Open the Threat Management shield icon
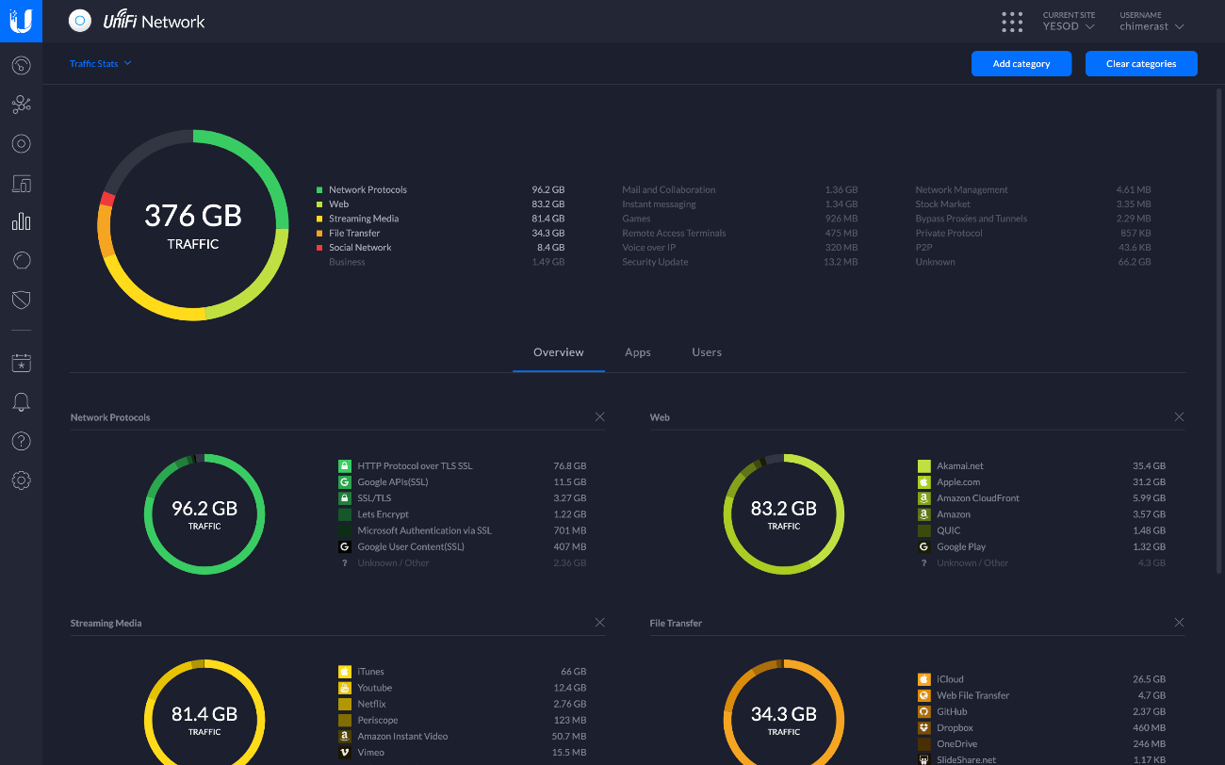Screen dimensions: 1225x765 [21, 300]
